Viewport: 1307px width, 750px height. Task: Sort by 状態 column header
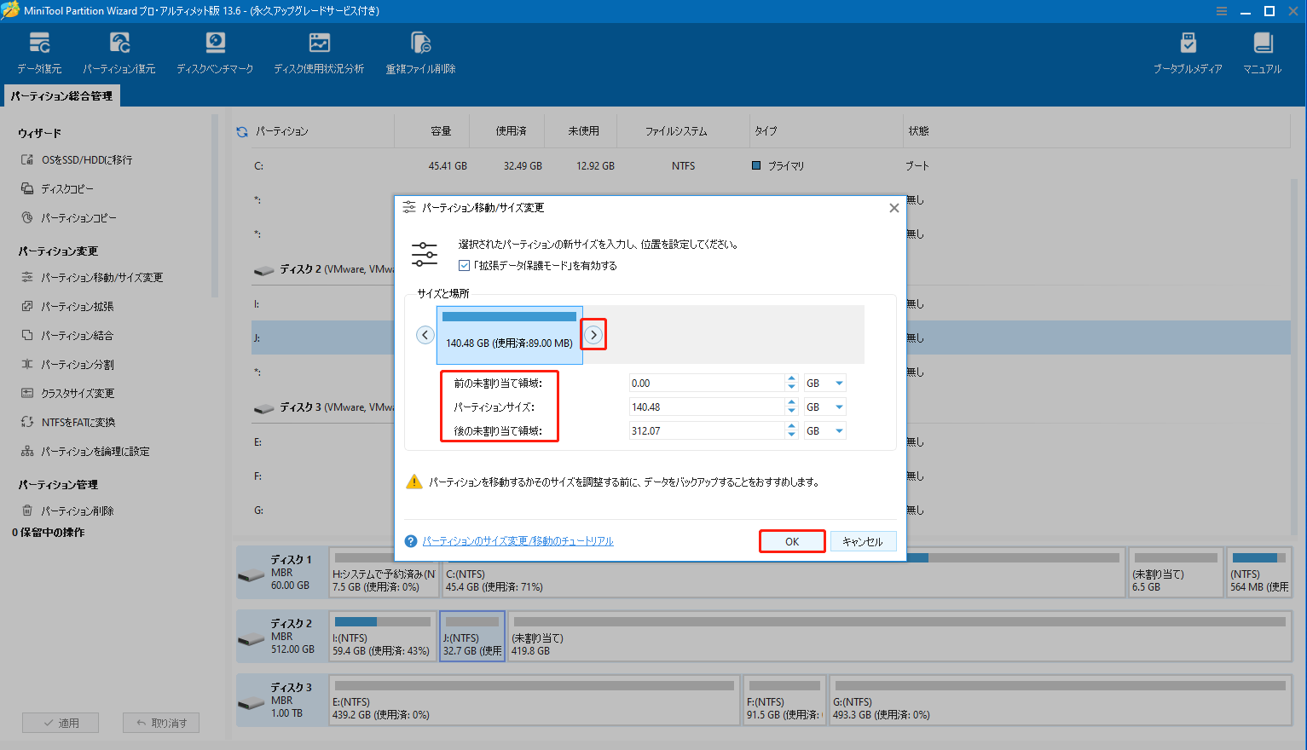pos(918,131)
